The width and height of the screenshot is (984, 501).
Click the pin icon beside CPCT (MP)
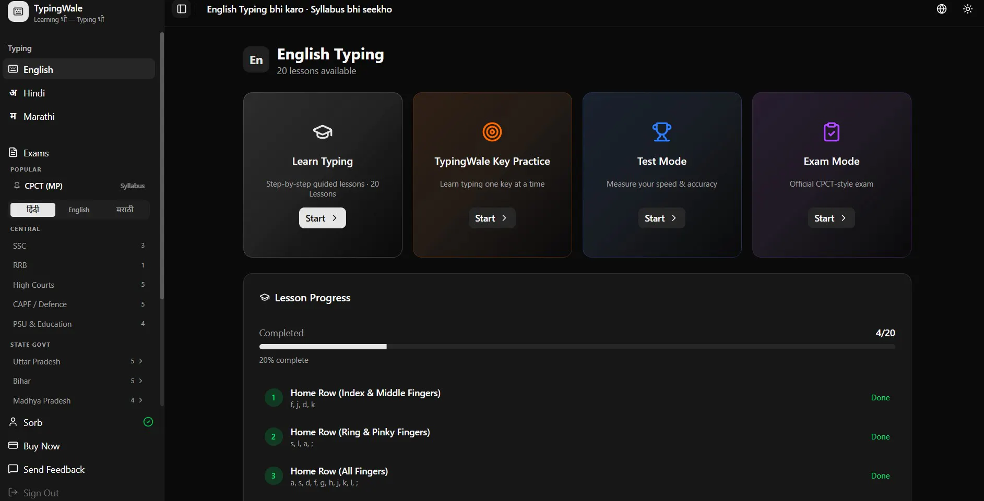coord(17,186)
